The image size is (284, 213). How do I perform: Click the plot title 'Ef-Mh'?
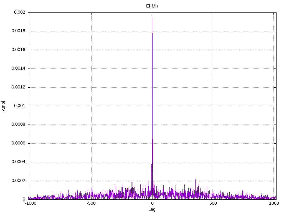[152, 6]
